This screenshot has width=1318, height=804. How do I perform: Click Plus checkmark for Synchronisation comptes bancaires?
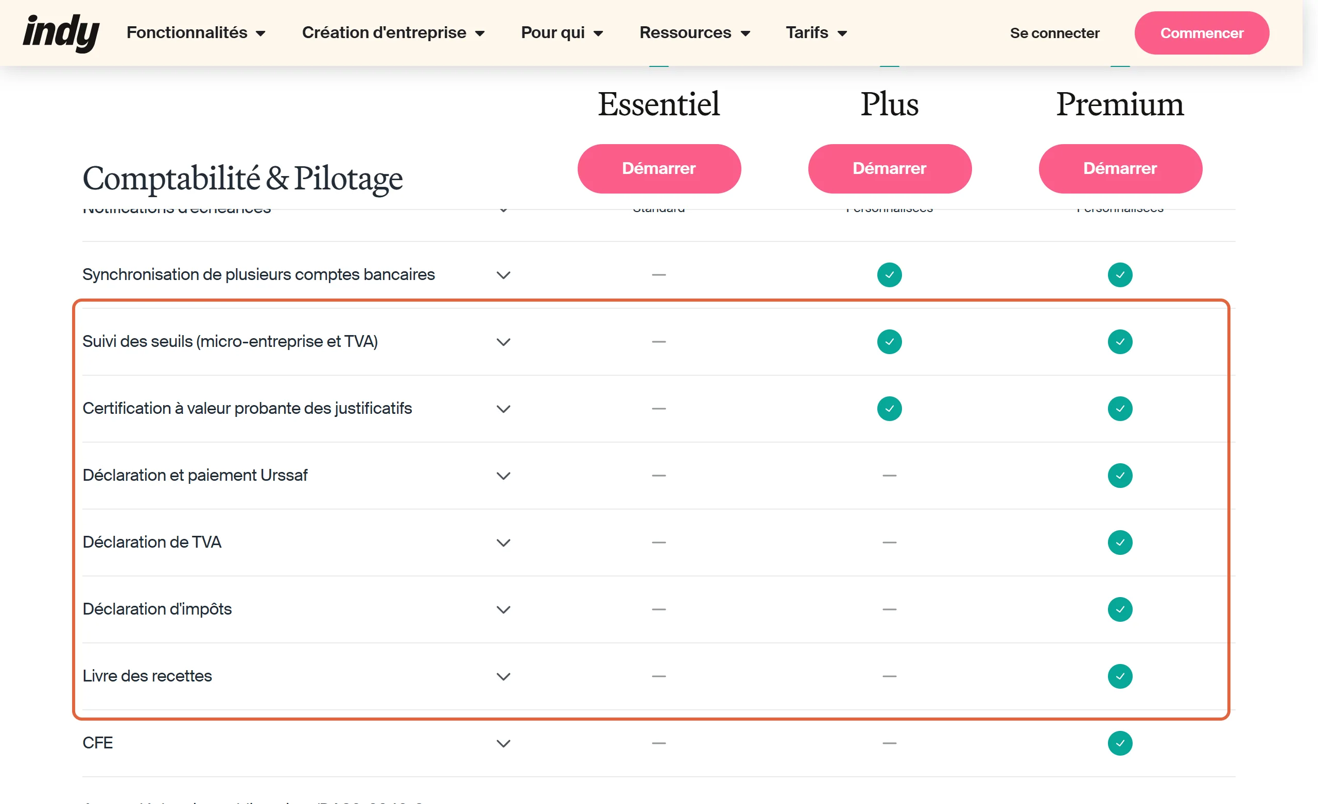tap(890, 275)
